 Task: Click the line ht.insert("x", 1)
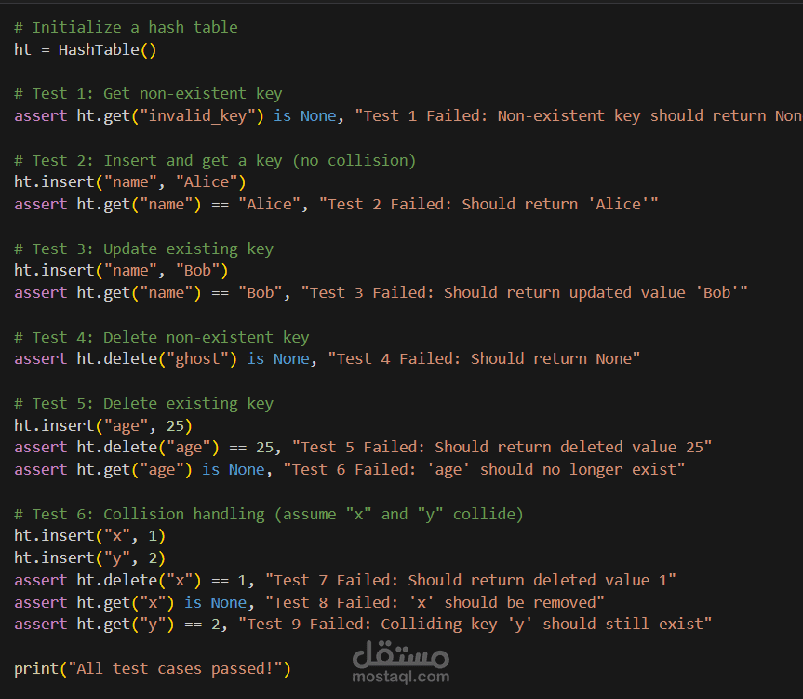click(x=89, y=536)
